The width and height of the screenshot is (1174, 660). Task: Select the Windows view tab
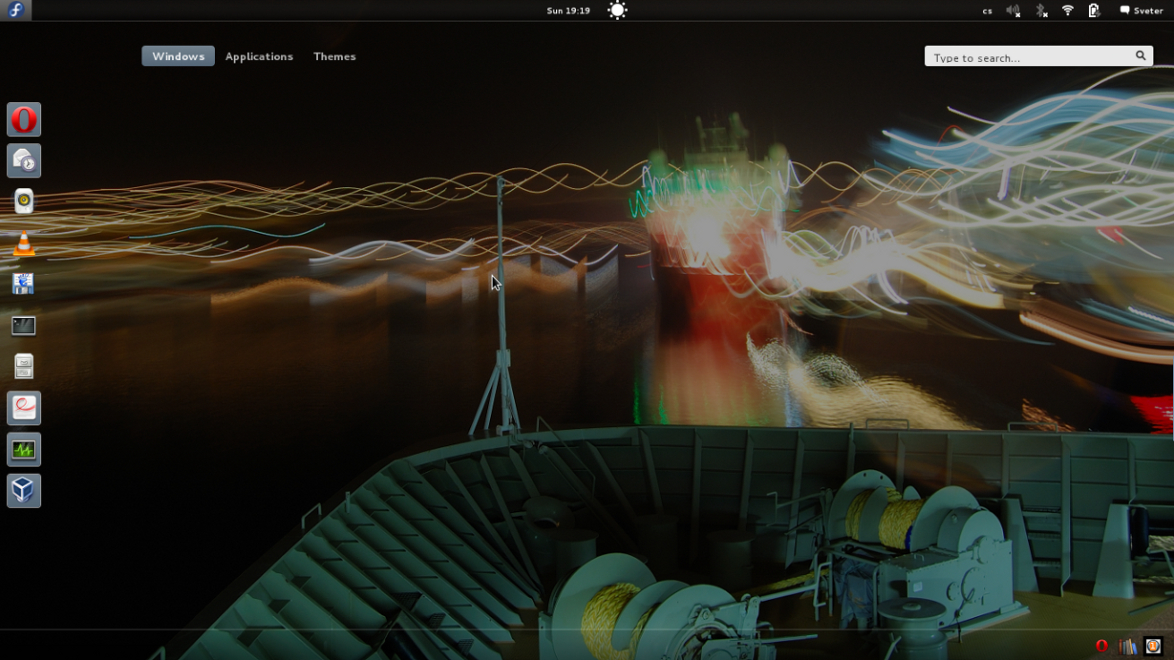(x=178, y=56)
